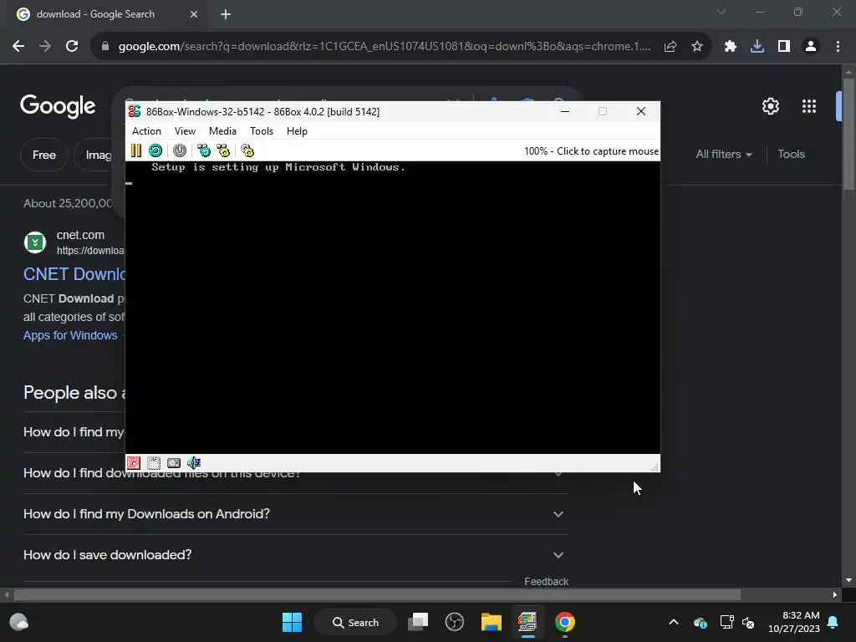The width and height of the screenshot is (856, 642).
Task: Click cnet.com site favicon
Action: coord(35,242)
